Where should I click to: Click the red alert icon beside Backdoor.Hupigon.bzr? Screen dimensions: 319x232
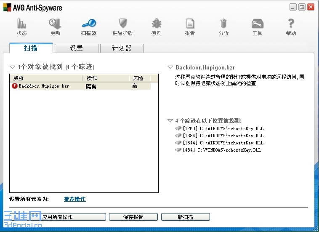[15, 86]
